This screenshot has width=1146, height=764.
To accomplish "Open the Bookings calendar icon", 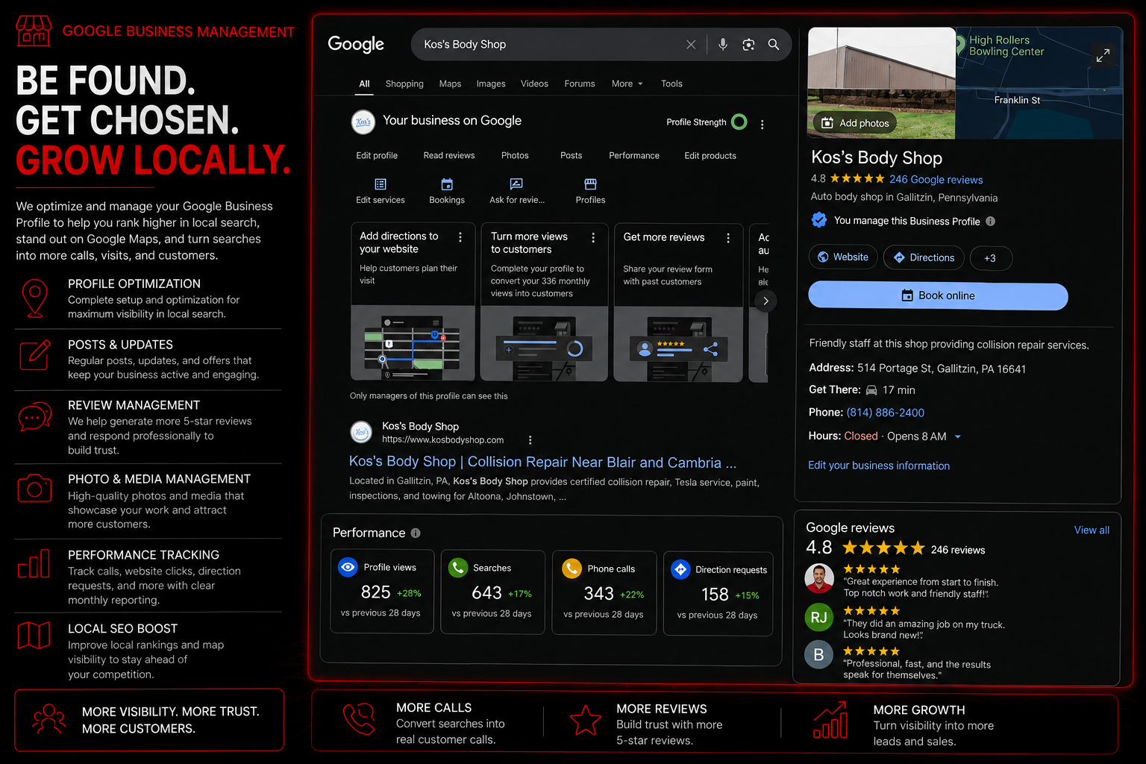I will tap(447, 184).
